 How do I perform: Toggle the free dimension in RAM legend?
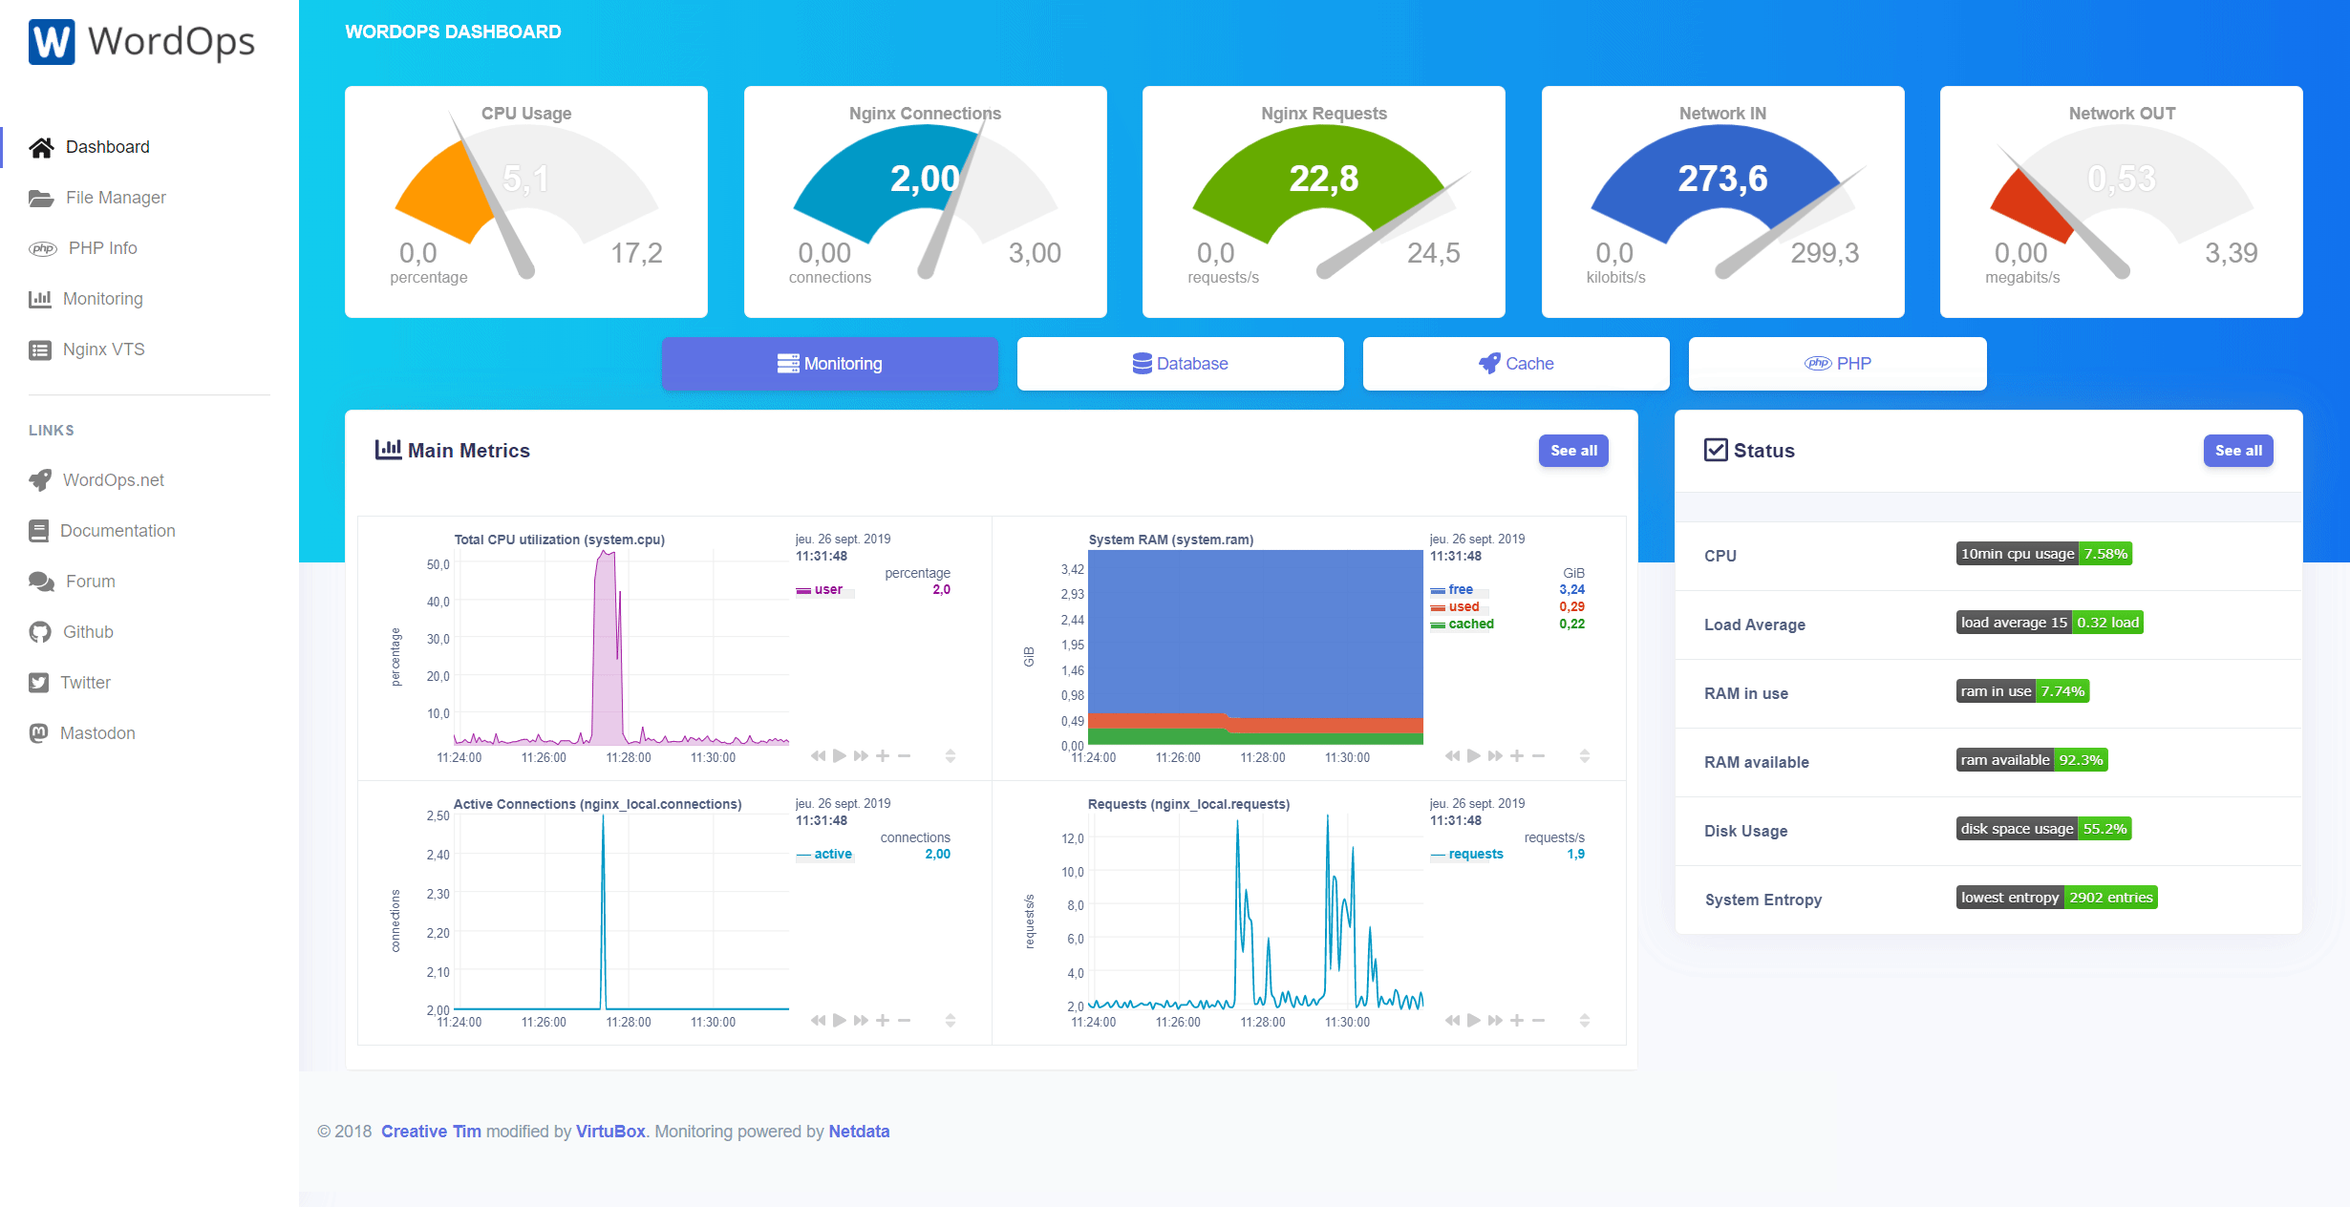1460,590
